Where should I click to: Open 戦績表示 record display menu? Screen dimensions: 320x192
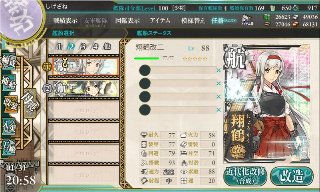[x=66, y=21]
